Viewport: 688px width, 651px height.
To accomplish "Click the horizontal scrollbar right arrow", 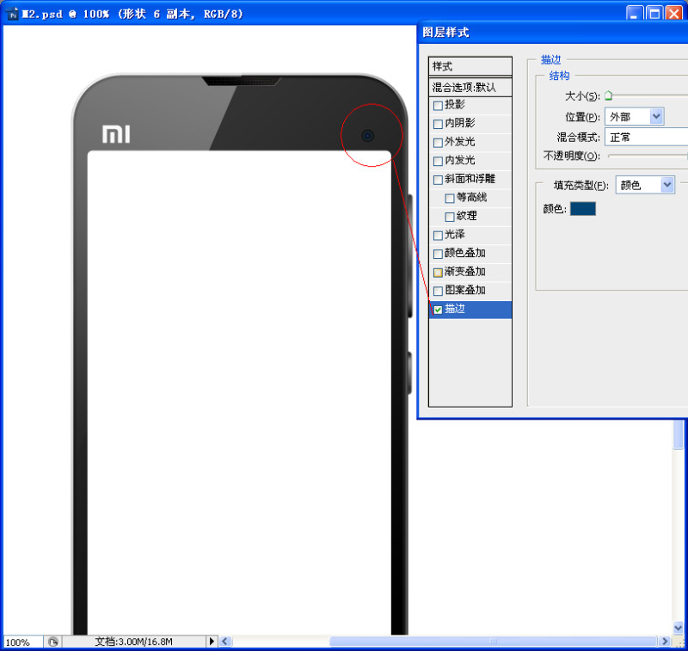I will (665, 642).
